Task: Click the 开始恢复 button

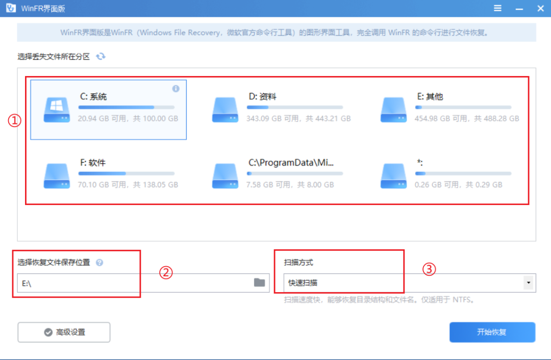Action: pyautogui.click(x=492, y=332)
